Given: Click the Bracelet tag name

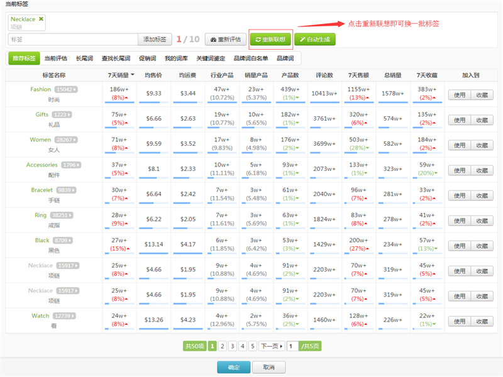Looking at the screenshot, I should pyautogui.click(x=42, y=190).
